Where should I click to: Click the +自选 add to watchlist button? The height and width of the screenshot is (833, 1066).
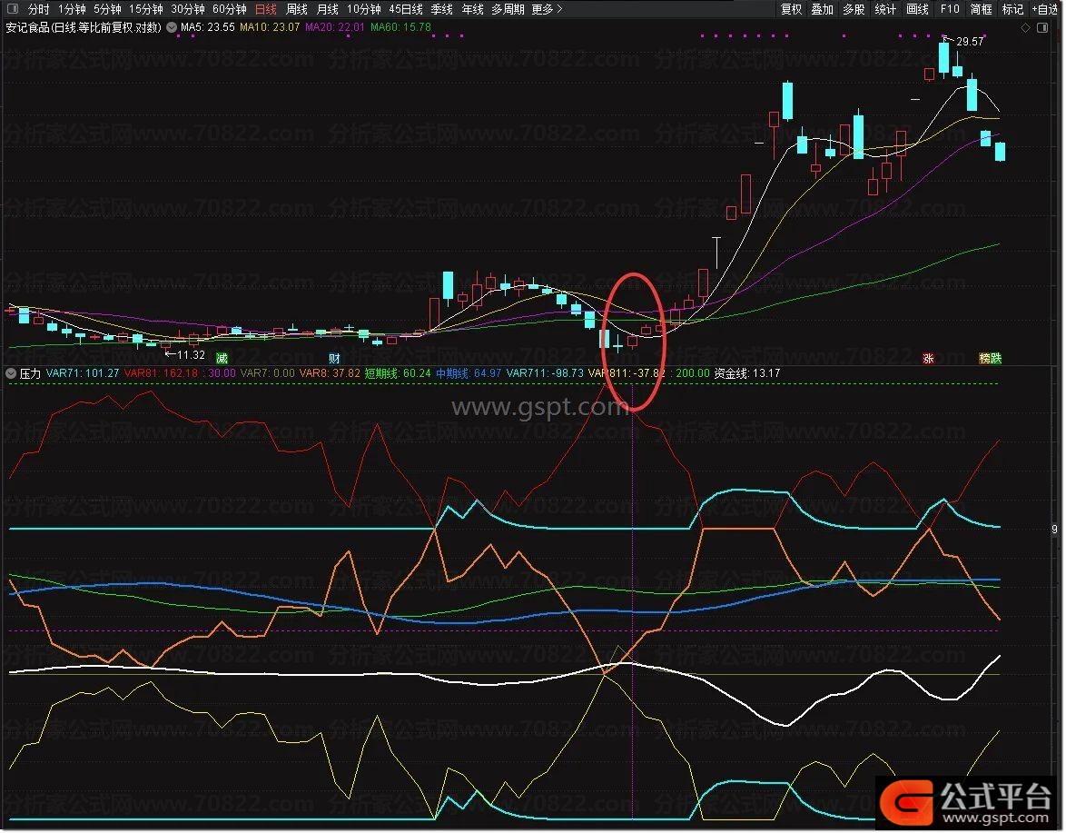1044,9
